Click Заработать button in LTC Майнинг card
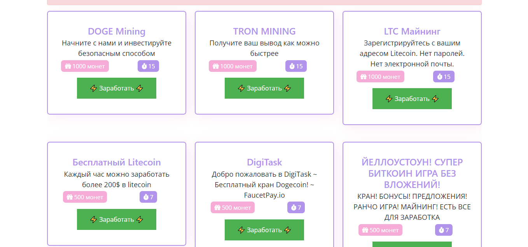The image size is (528, 247). coord(412,99)
